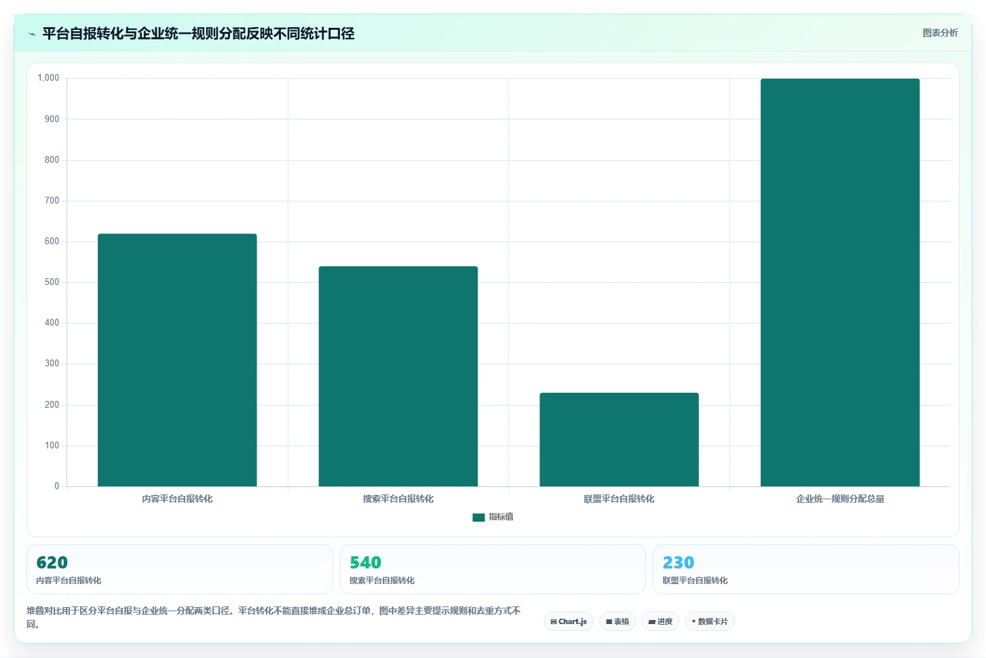Click the 企业统一规则分配总量 x-axis label

tap(840, 499)
